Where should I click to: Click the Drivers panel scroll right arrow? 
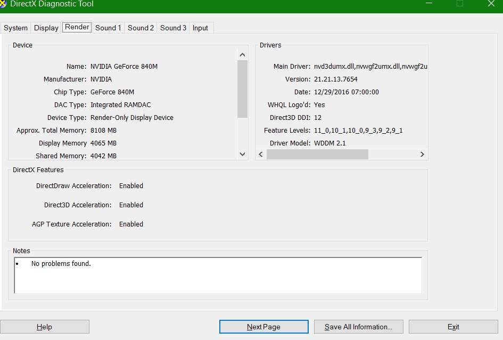tap(422, 154)
